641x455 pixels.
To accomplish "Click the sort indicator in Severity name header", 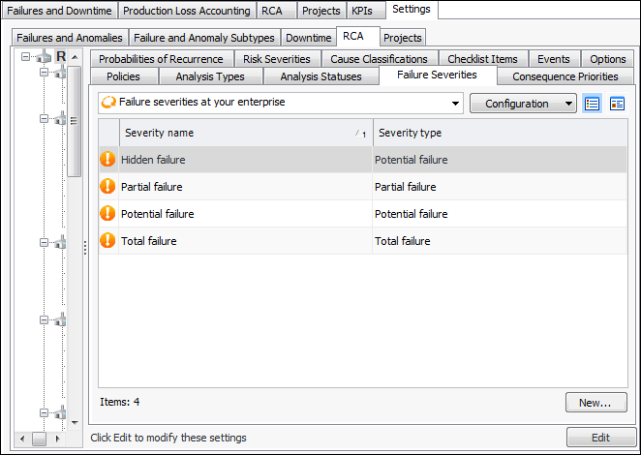I will (x=360, y=134).
